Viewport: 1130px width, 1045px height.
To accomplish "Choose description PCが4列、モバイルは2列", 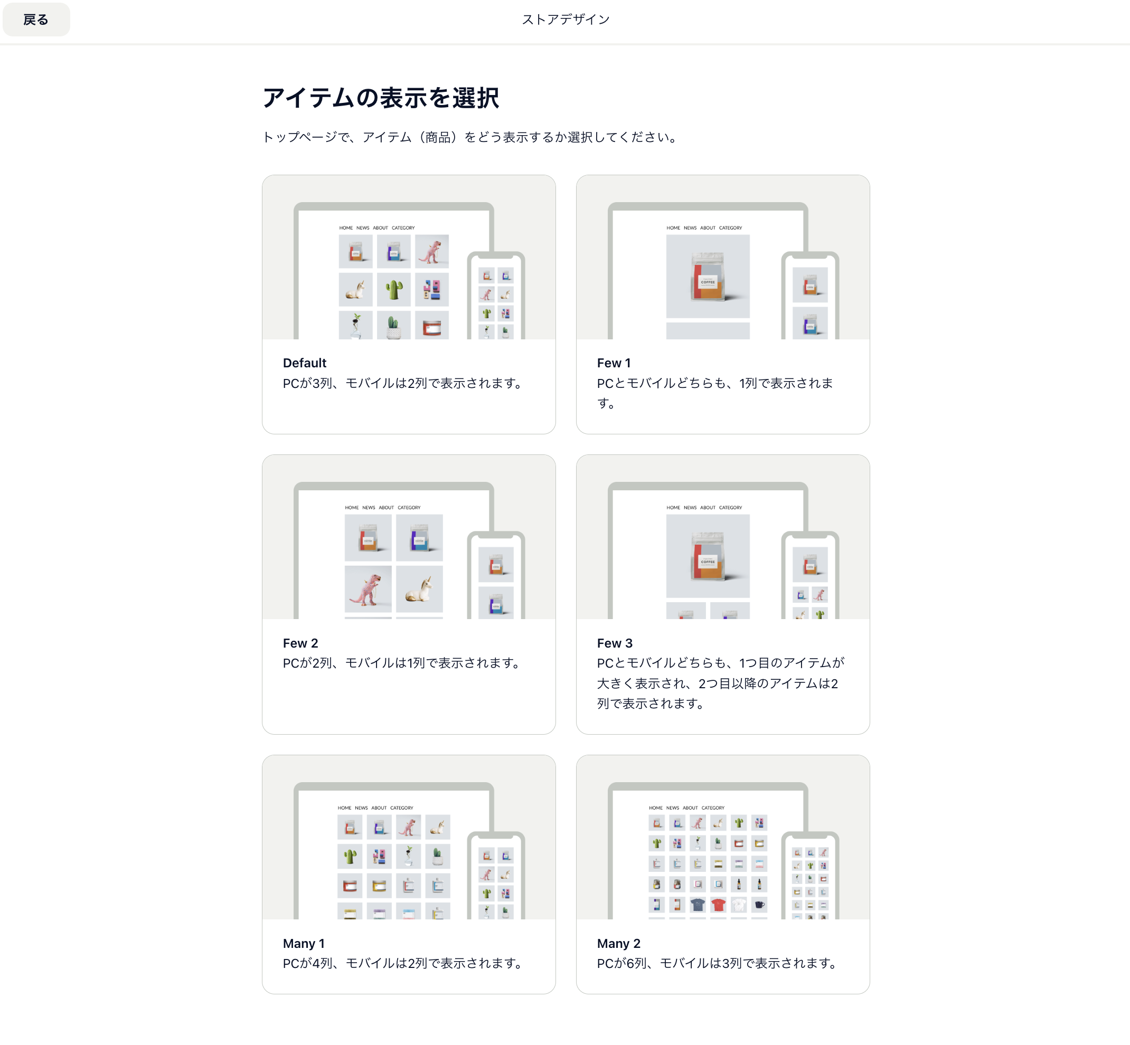I will [x=404, y=963].
